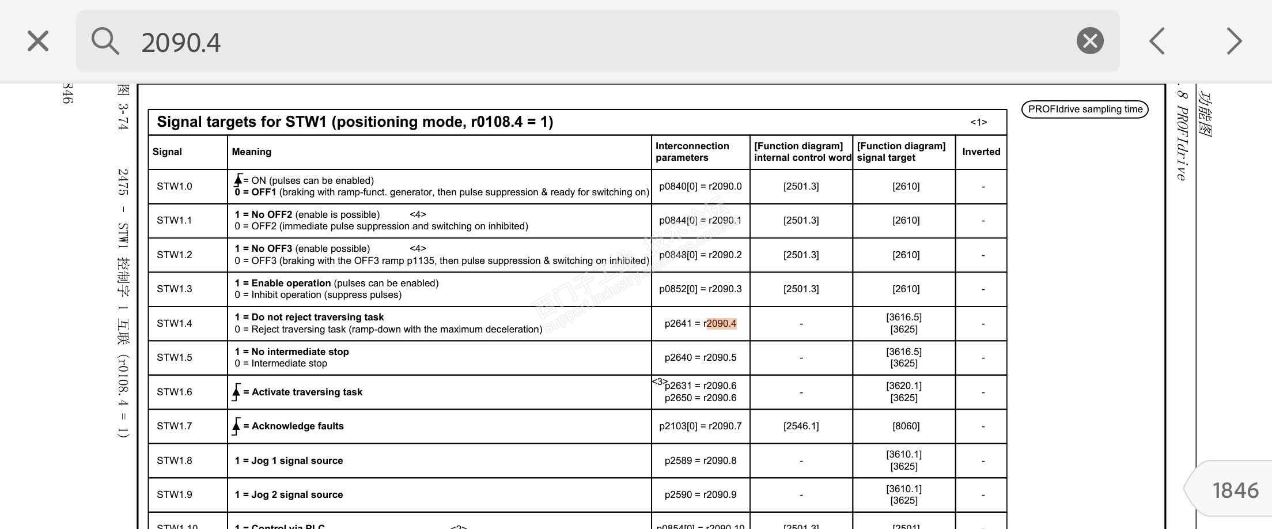
Task: Focus the search field containing 2090.4
Action: (x=598, y=41)
